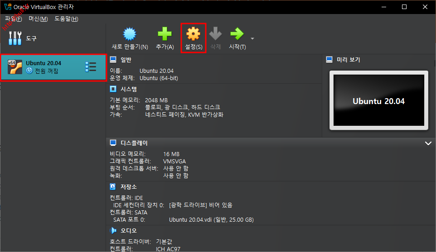
Task: Click the empty optical drive (비어 있음) entry
Action: pos(201,205)
